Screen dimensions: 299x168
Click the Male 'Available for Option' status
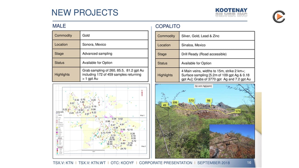click(114, 63)
